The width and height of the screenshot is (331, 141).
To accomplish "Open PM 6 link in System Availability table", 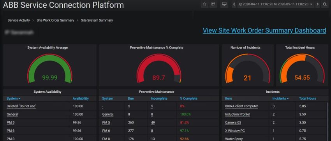I will coord(11,131).
